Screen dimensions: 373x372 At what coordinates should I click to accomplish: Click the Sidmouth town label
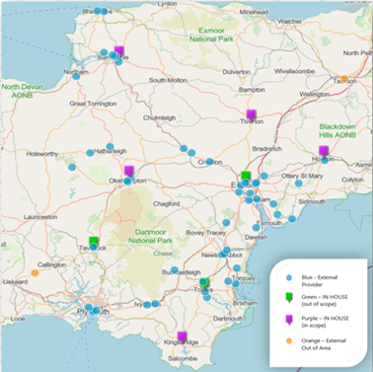(312, 201)
